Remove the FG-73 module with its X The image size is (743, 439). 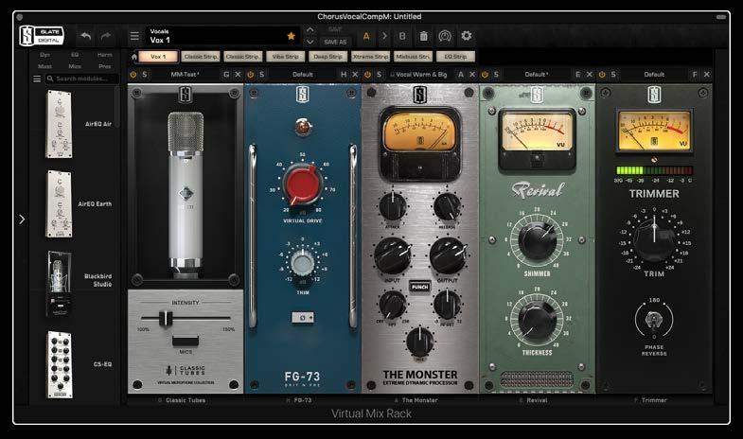(x=355, y=75)
